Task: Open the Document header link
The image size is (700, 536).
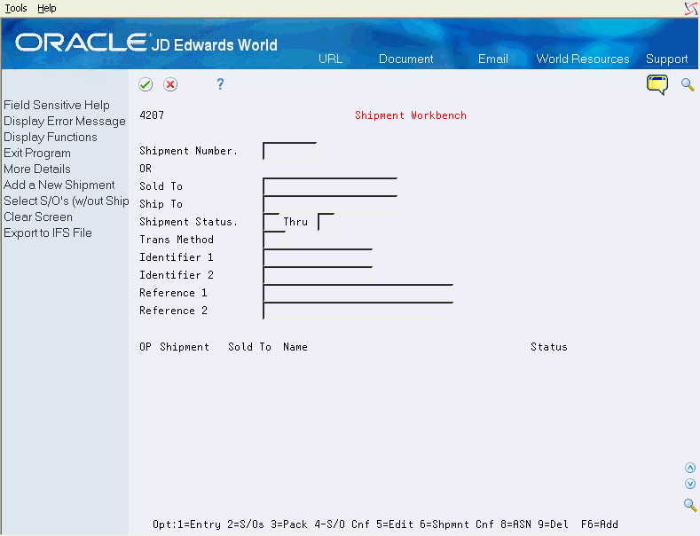Action: tap(405, 59)
